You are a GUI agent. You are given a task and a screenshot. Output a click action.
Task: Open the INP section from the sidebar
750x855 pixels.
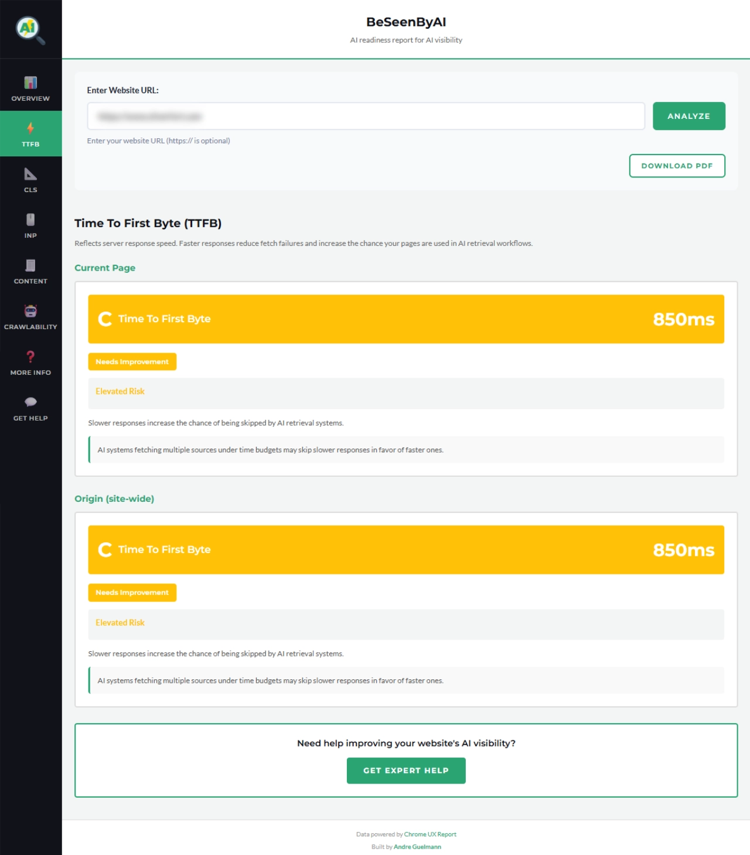tap(30, 220)
